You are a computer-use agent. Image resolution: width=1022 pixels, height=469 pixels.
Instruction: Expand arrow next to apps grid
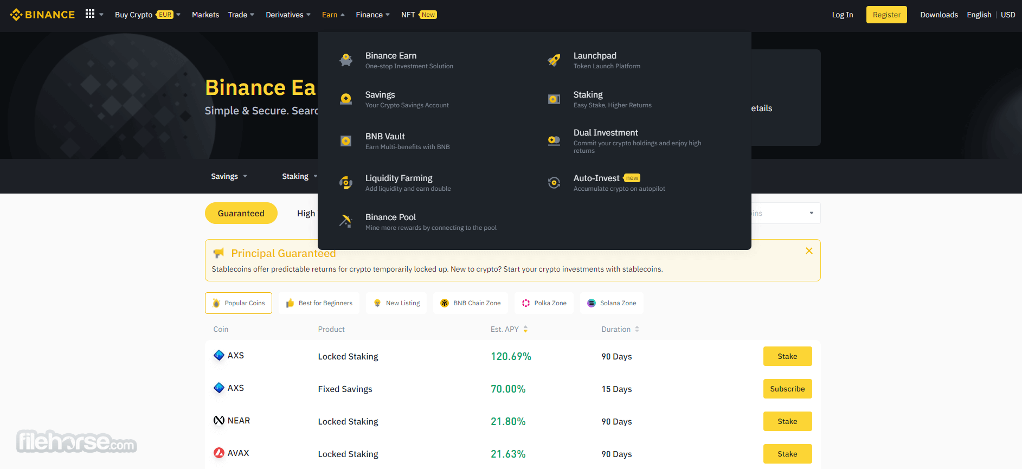click(x=101, y=15)
